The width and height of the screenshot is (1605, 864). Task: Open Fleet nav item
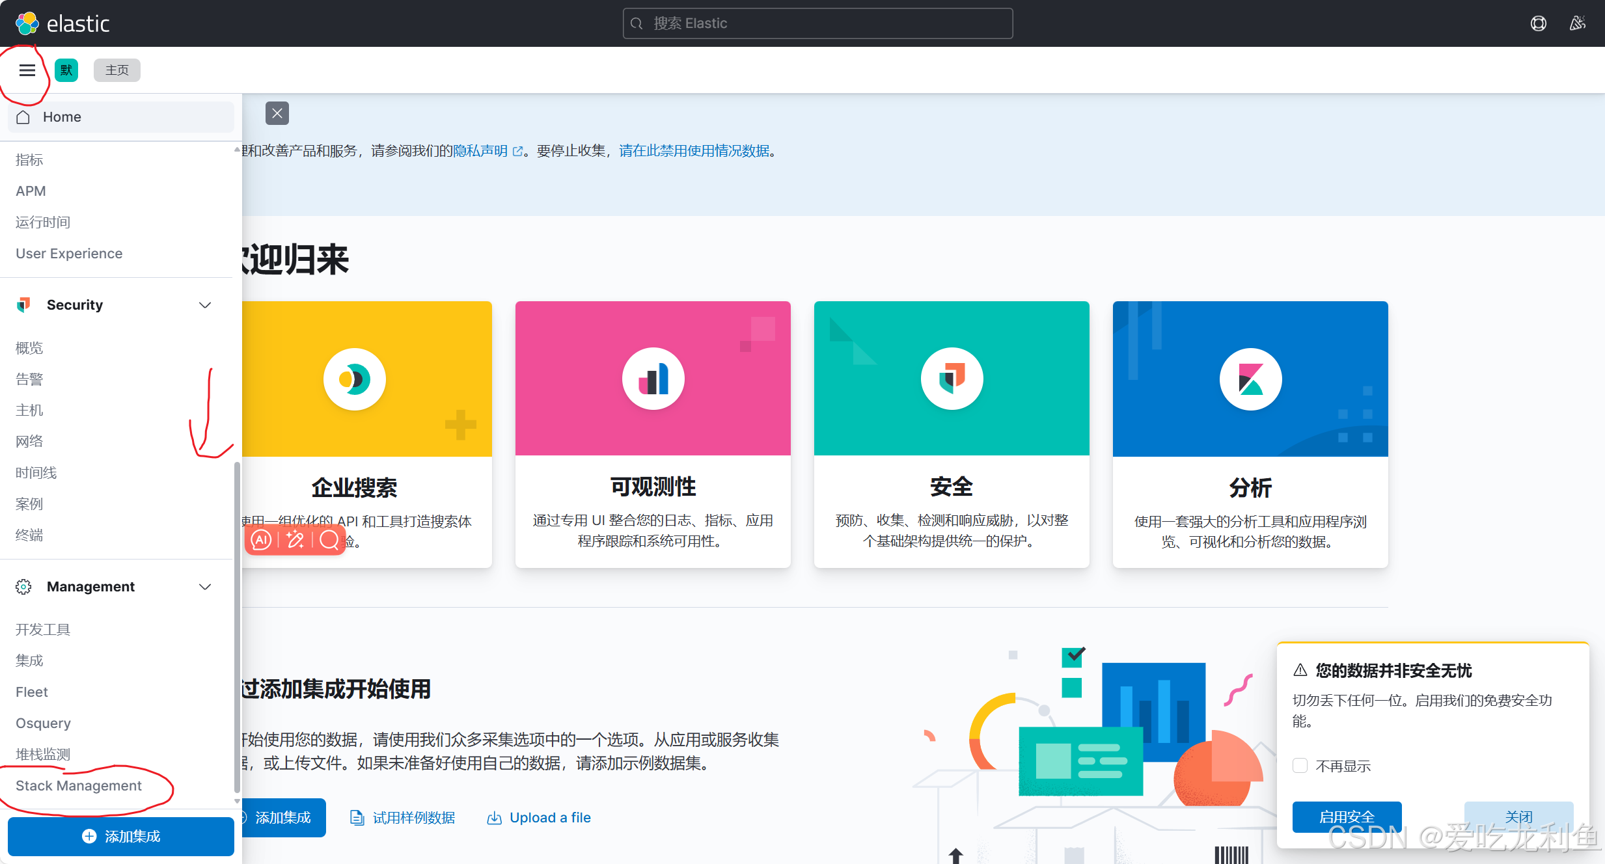tap(32, 692)
